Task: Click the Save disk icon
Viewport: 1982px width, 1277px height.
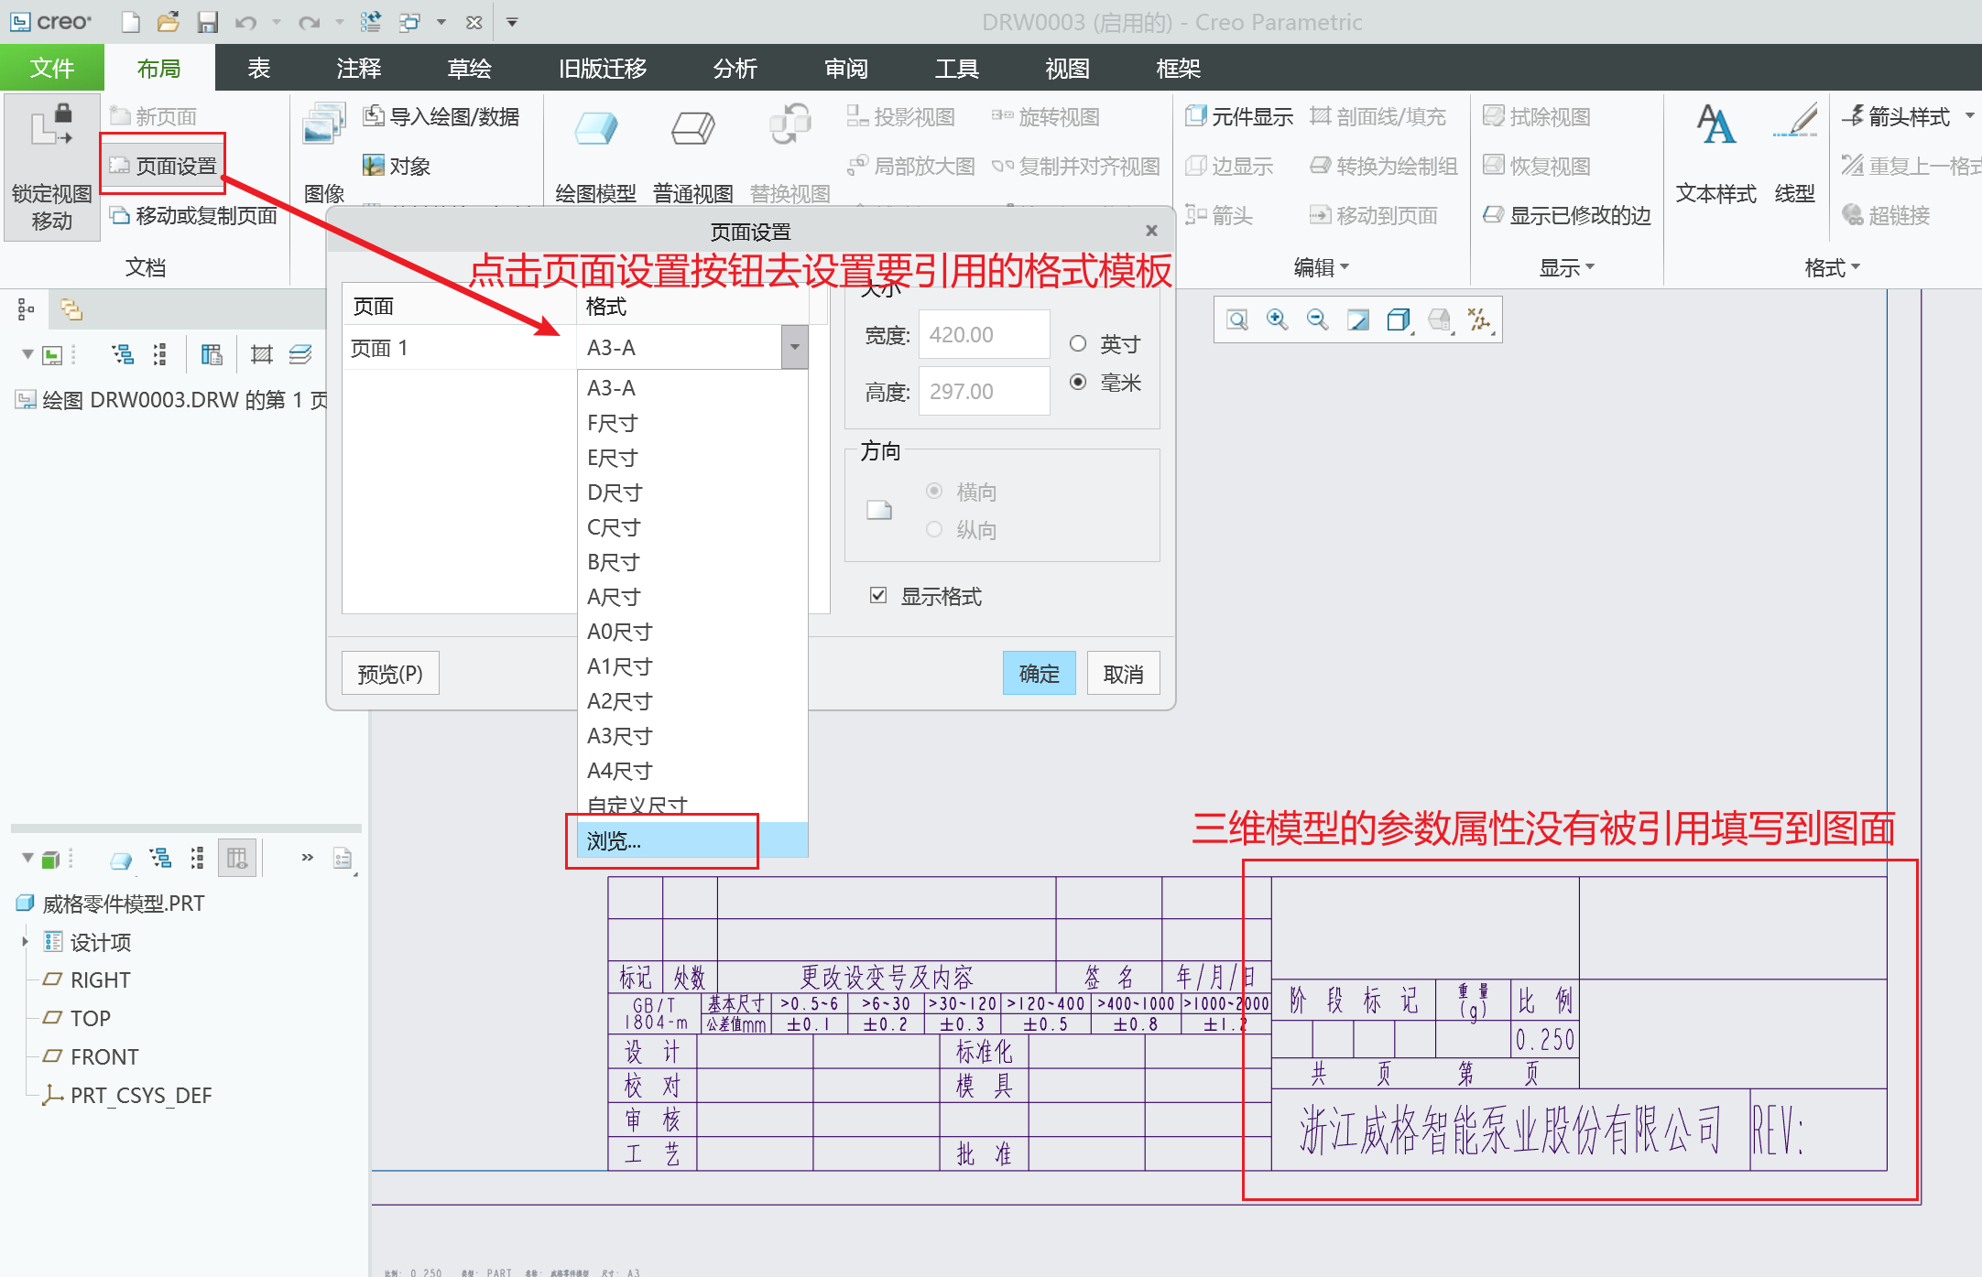Action: 208,21
